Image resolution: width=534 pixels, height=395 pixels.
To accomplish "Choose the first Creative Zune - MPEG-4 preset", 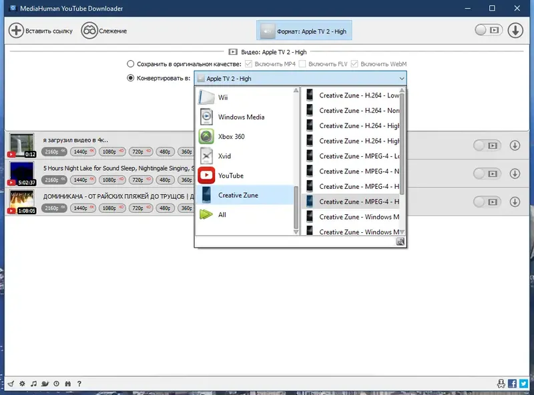I will click(x=351, y=156).
